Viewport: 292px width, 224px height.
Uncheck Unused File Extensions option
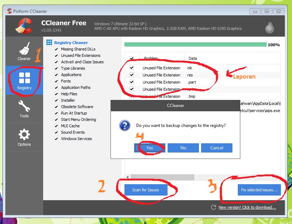pos(56,55)
